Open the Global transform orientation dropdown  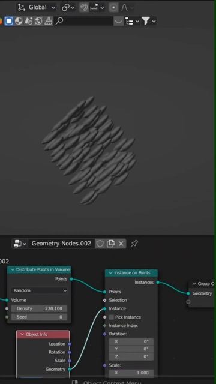37,8
